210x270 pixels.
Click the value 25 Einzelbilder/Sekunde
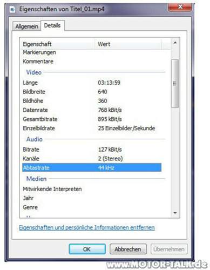pyautogui.click(x=126, y=129)
